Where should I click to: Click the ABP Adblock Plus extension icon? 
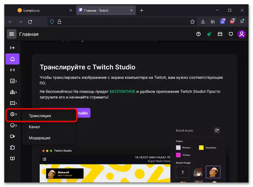coord(232,21)
